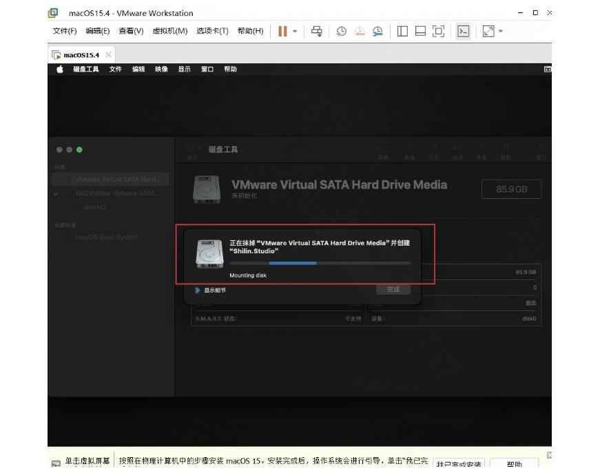
Task: Open the macOS 帮助 menu
Action: pyautogui.click(x=230, y=70)
